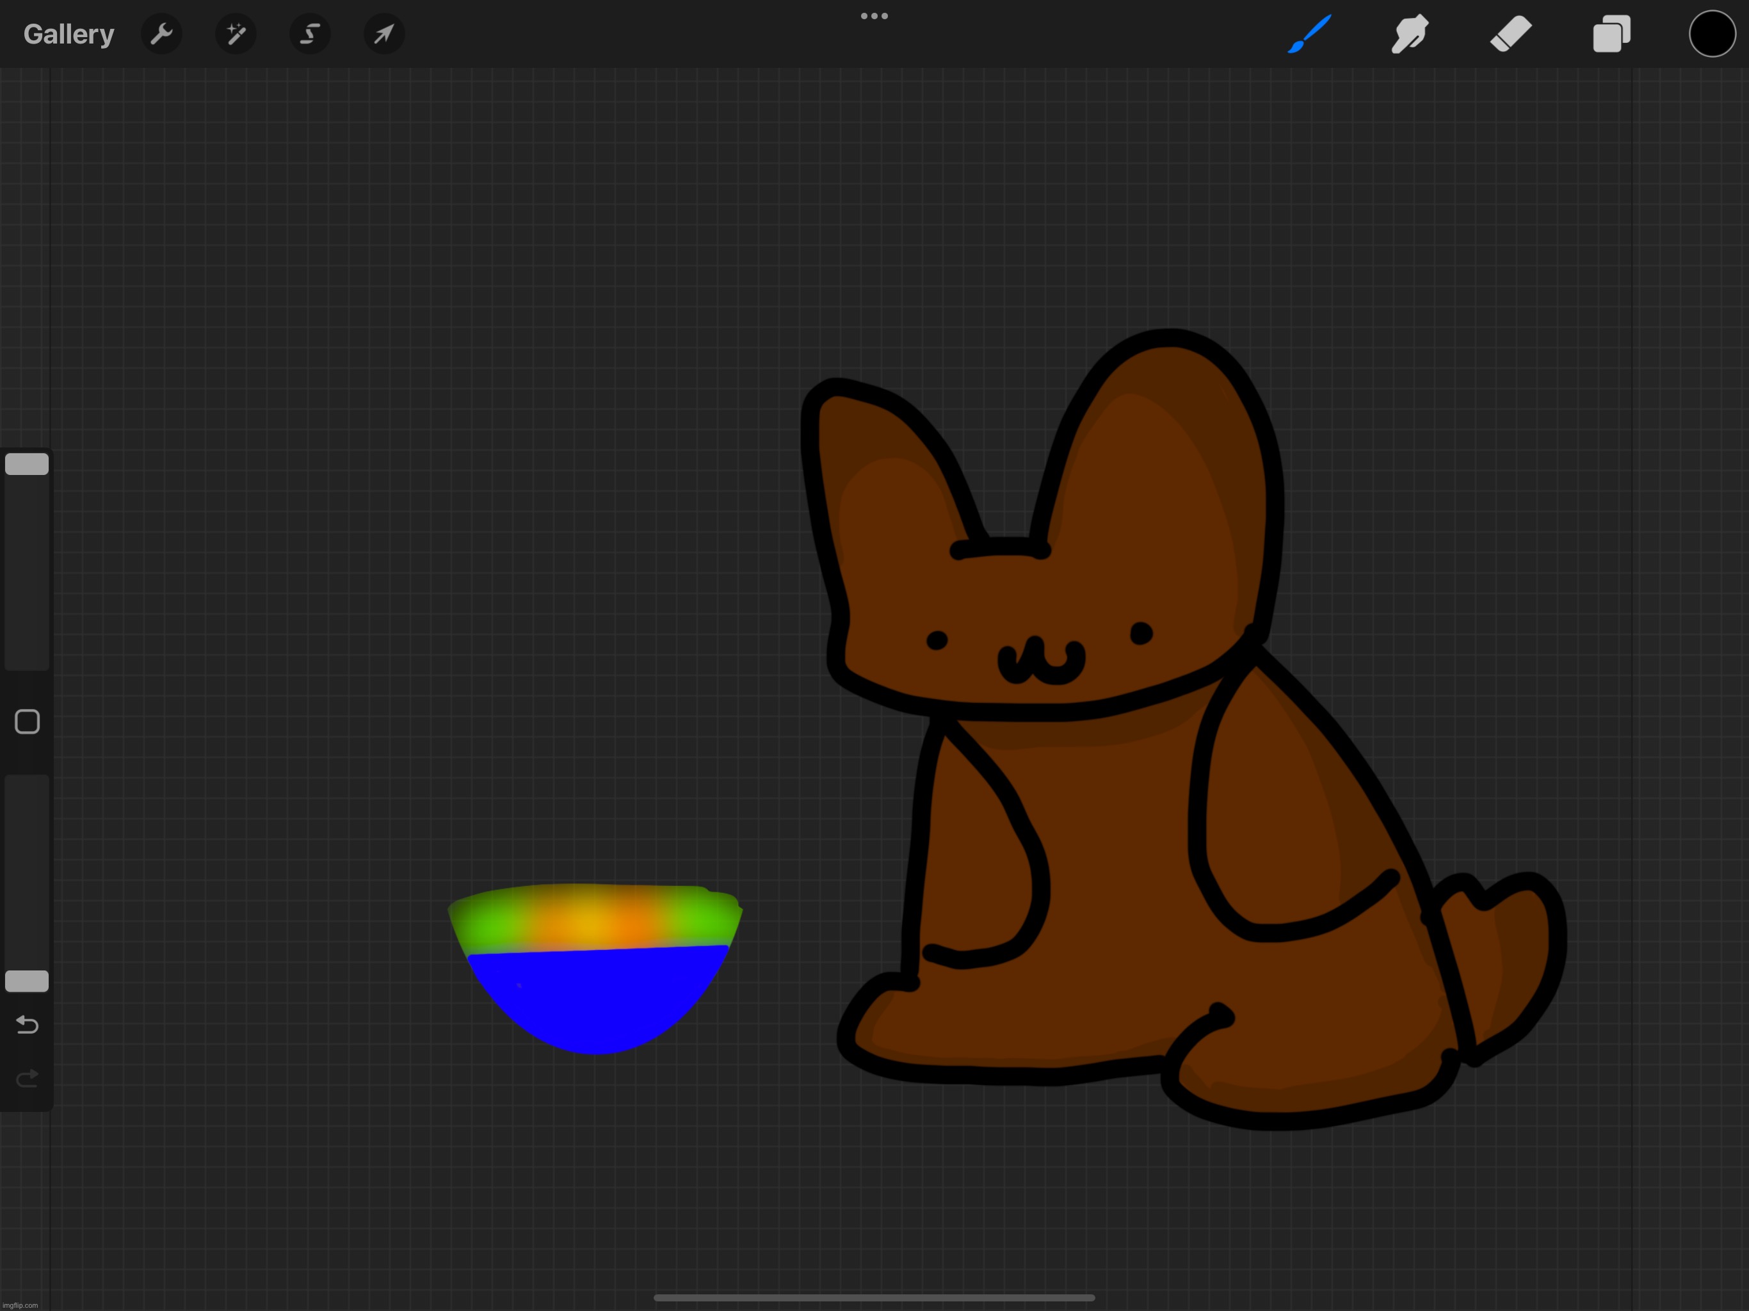Select the Eraser tool

[x=1511, y=34]
